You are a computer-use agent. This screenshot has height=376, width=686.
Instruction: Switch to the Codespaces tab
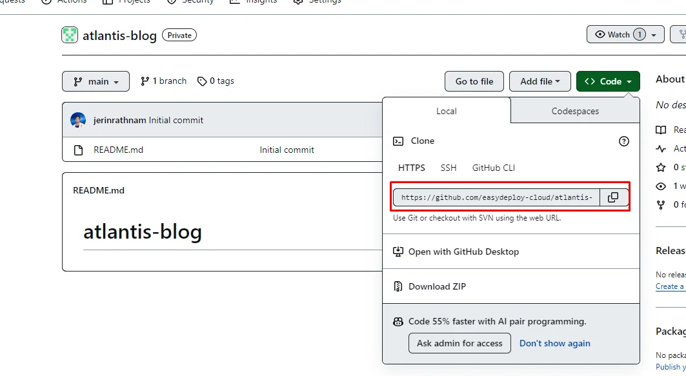point(575,111)
